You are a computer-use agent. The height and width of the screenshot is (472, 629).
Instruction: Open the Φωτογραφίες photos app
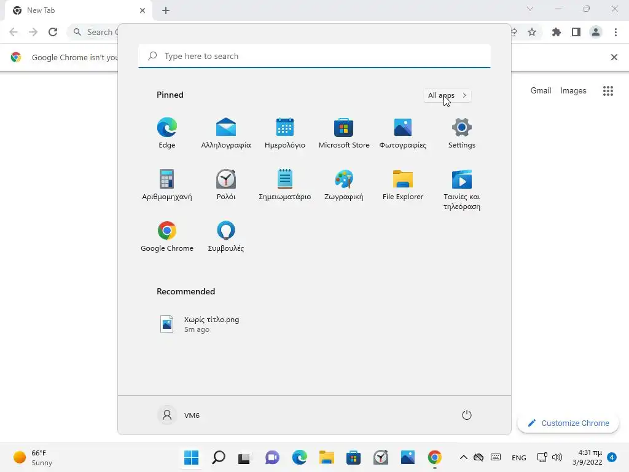click(x=403, y=133)
